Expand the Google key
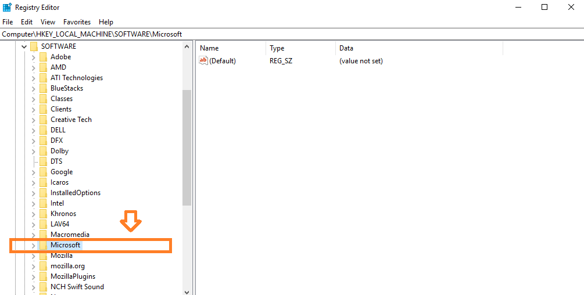584x295 pixels. coord(34,172)
